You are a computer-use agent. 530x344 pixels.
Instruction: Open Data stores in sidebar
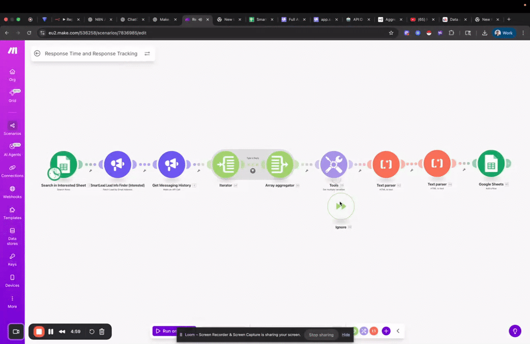pyautogui.click(x=12, y=236)
